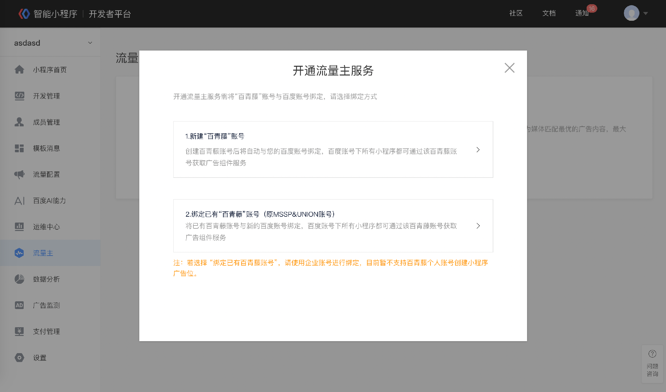
Task: Choose option 1.新建“百青藤”账号
Action: (x=333, y=149)
